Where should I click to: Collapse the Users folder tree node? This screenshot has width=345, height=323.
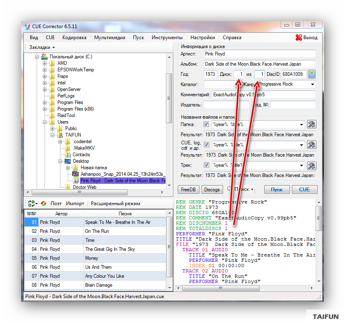[x=45, y=122]
